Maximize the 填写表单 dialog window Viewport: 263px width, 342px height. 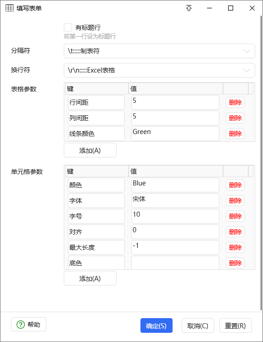230,8
